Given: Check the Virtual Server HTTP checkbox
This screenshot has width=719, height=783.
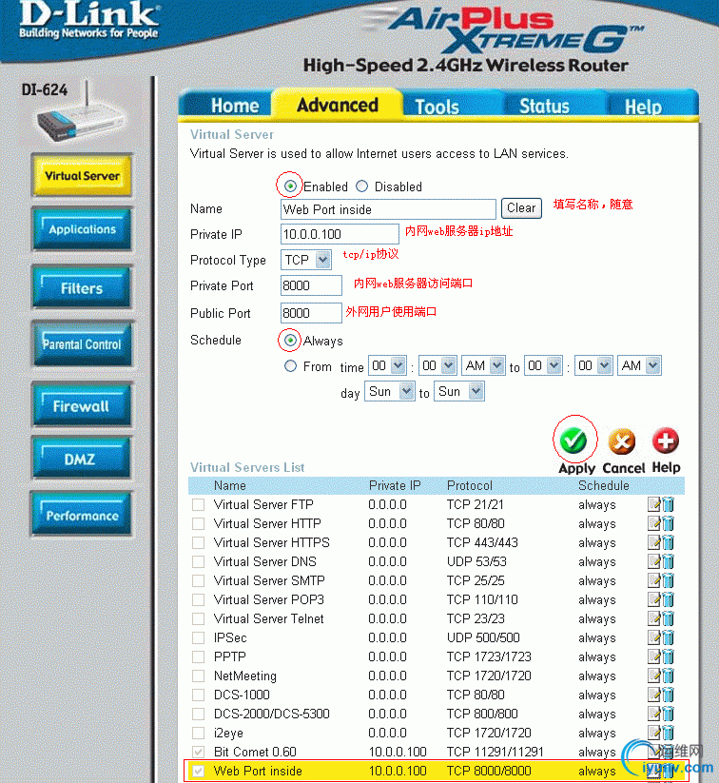Looking at the screenshot, I should [198, 523].
